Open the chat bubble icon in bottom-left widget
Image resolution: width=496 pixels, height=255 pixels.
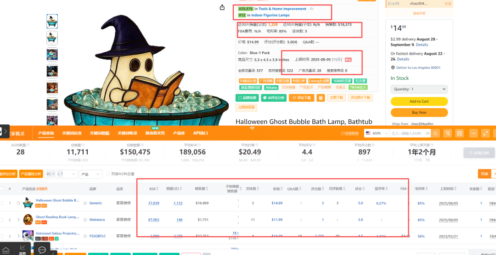point(42,249)
